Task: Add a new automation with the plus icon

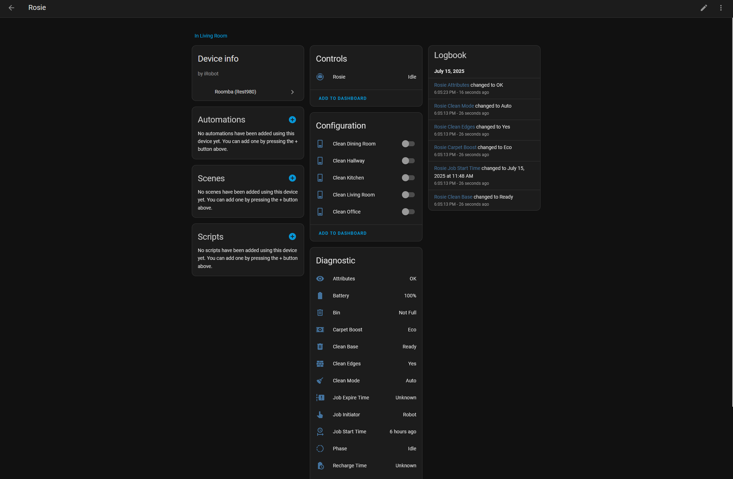Action: pos(292,120)
